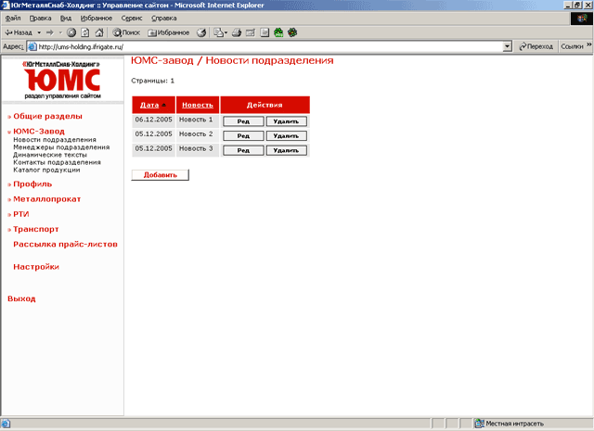Click the forward arrow button
594x431 pixels.
(x=49, y=32)
